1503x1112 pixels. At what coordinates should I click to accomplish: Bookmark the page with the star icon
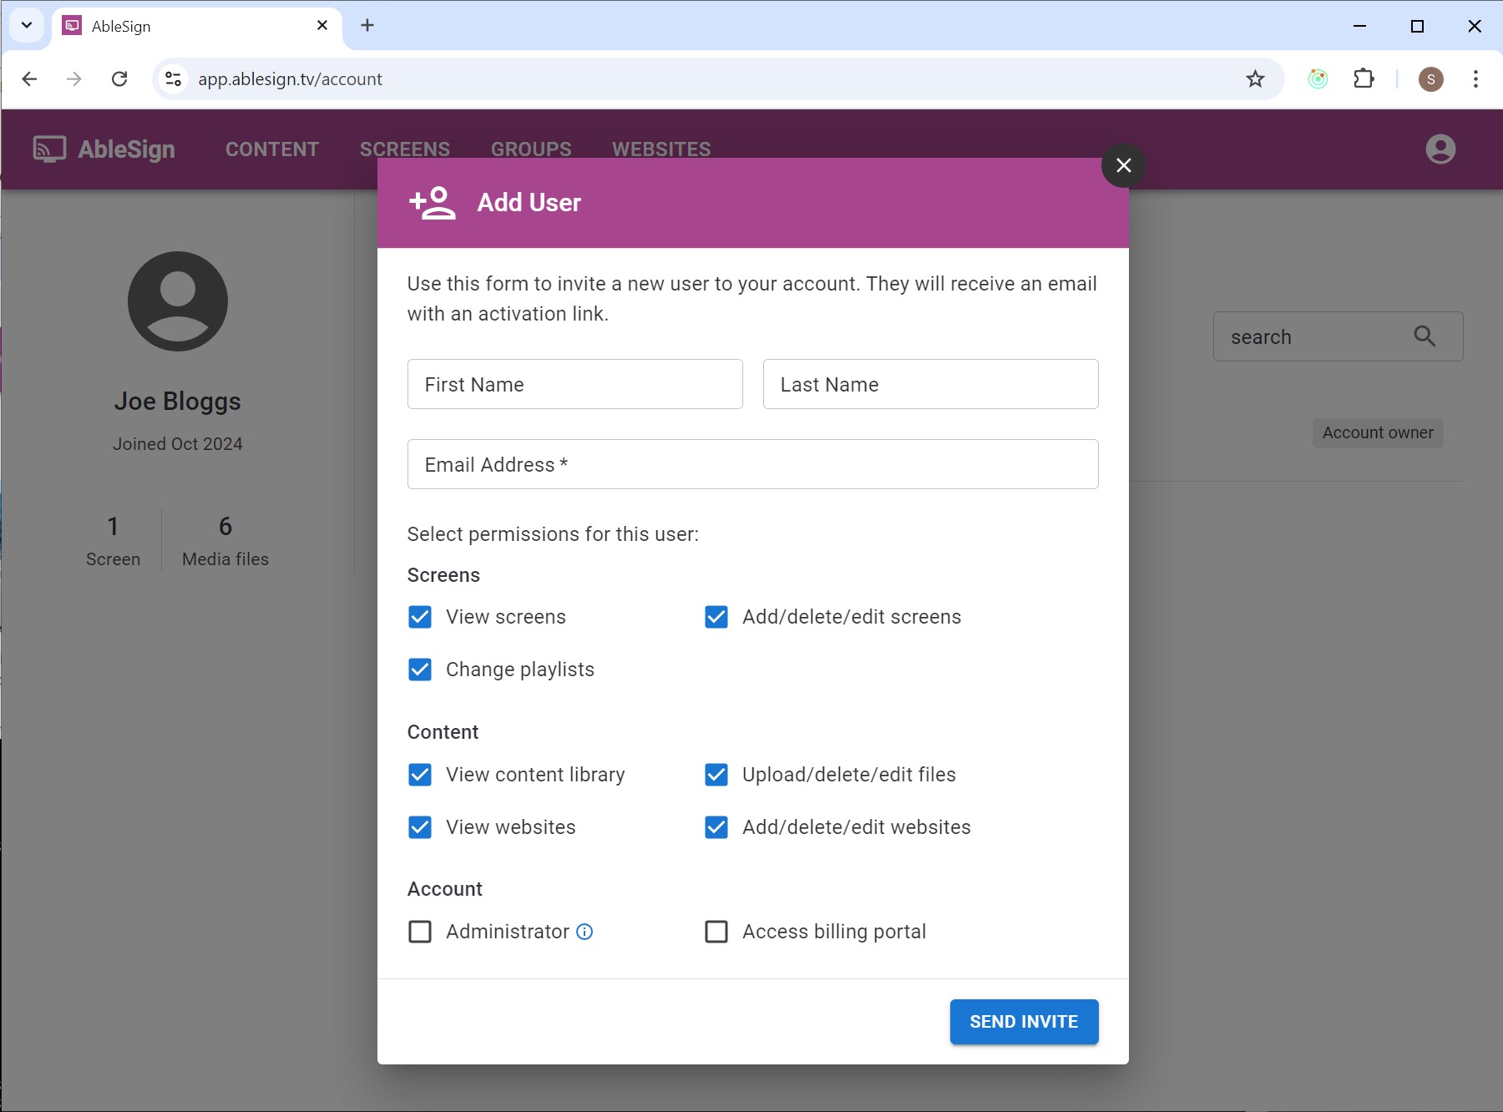click(1256, 78)
